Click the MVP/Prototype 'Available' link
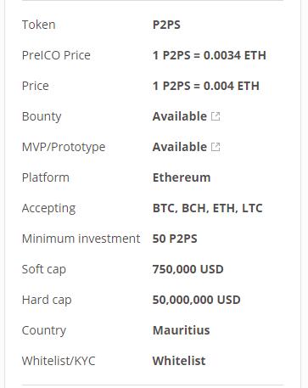 pyautogui.click(x=180, y=147)
